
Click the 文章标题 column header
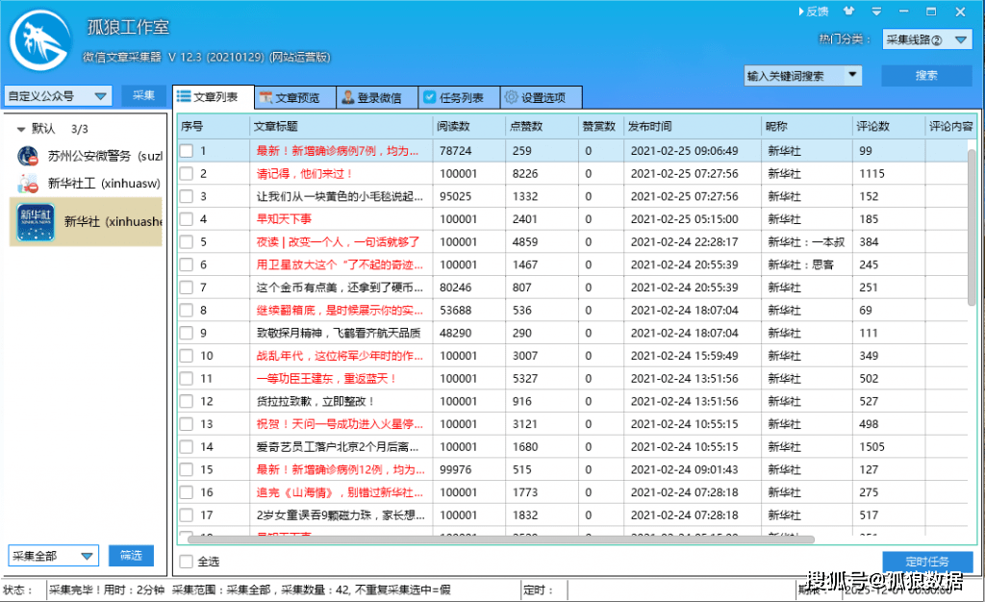tap(341, 126)
